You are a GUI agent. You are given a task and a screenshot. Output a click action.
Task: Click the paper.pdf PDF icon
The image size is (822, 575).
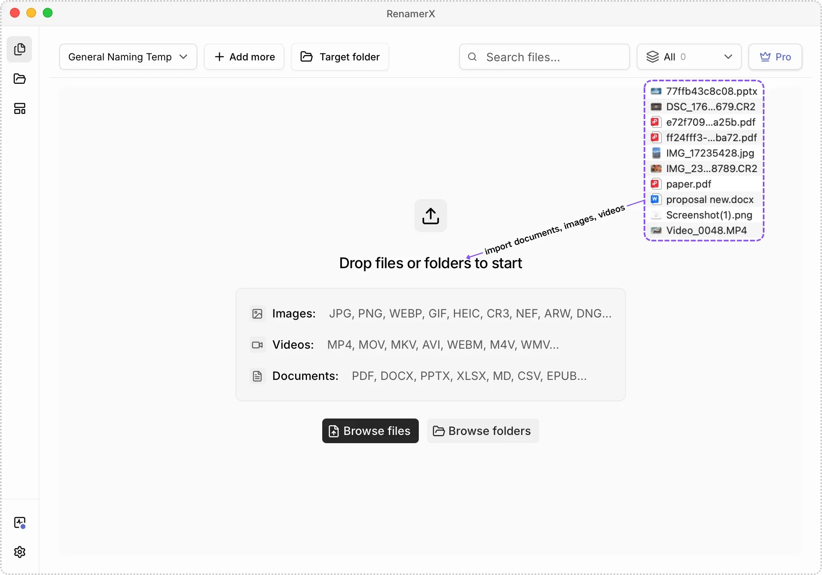tap(656, 184)
